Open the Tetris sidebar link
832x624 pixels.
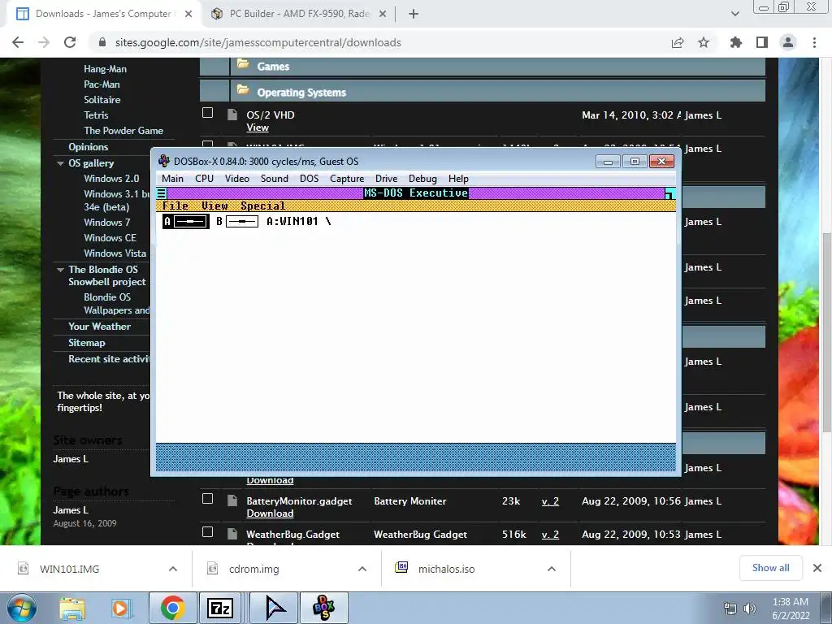tap(96, 115)
